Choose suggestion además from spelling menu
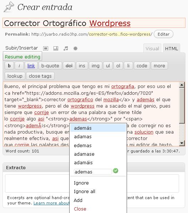 (98, 128)
